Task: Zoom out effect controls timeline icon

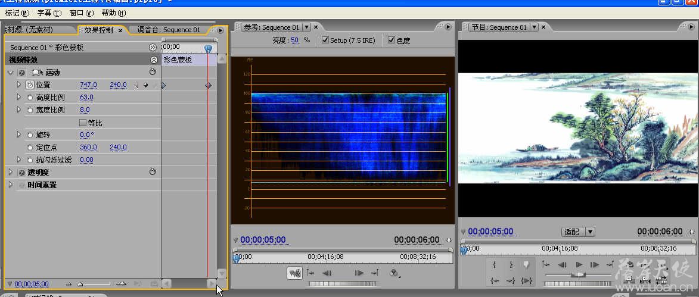Action: 69,284
